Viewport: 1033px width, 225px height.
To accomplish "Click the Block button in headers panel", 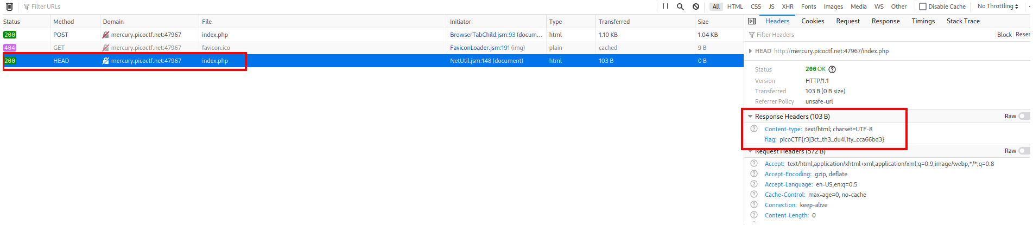I will (1004, 35).
